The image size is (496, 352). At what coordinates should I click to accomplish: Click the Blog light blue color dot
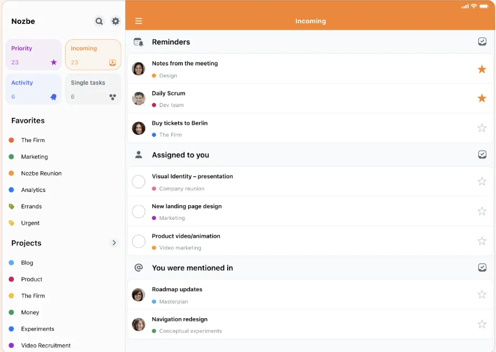coord(12,263)
